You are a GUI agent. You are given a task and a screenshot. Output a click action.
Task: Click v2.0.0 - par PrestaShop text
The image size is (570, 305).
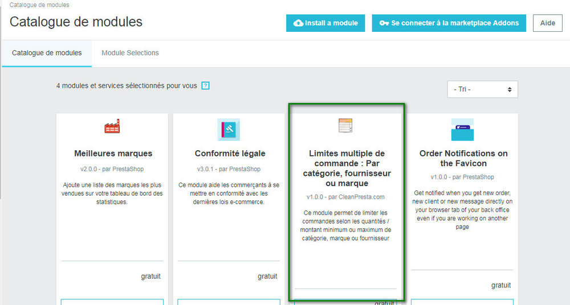pyautogui.click(x=112, y=169)
